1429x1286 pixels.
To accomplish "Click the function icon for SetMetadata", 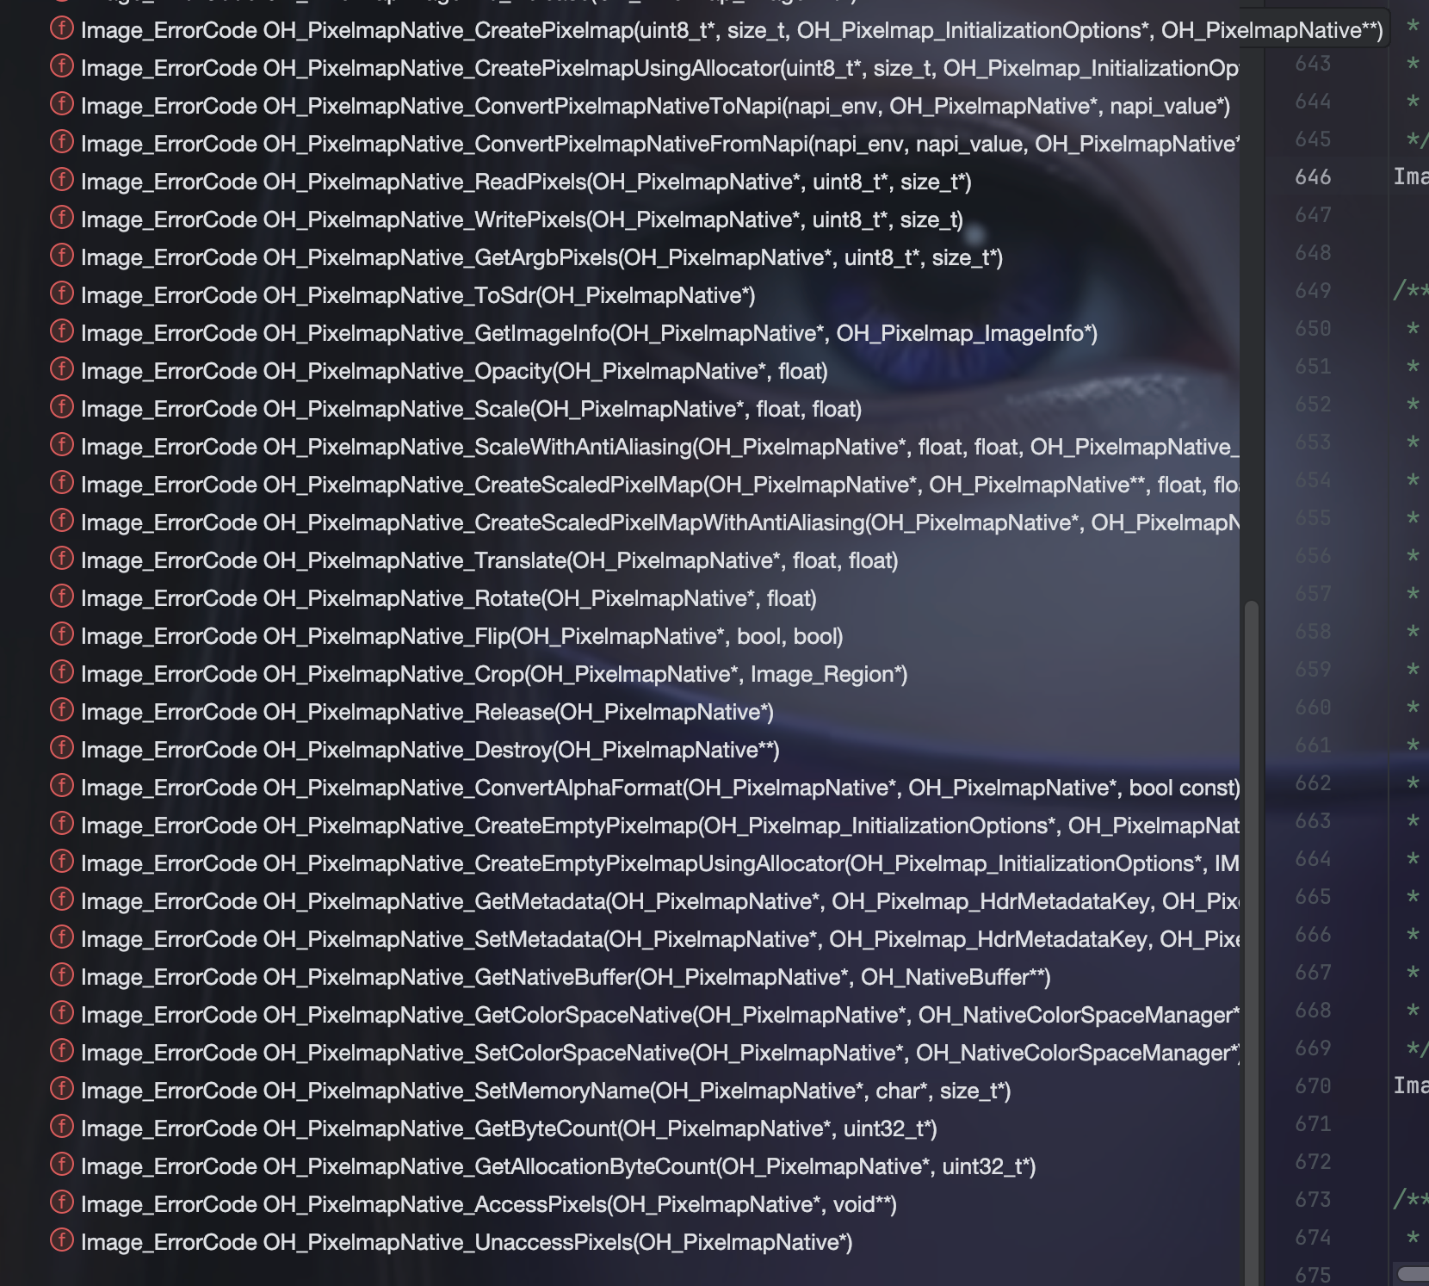I will pyautogui.click(x=62, y=937).
